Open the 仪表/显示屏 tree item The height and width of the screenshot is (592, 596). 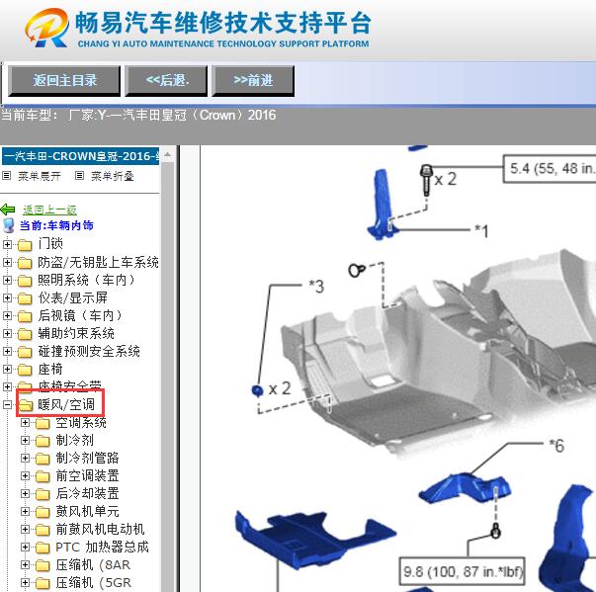pyautogui.click(x=72, y=297)
